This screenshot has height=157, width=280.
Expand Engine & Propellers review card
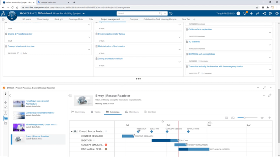(89, 37)
